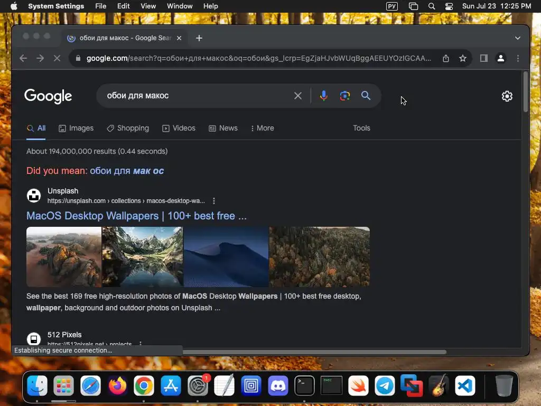Image resolution: width=541 pixels, height=406 pixels.
Task: Open Discord from the Dock
Action: coord(278,385)
